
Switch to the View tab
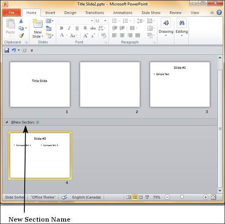(x=195, y=13)
